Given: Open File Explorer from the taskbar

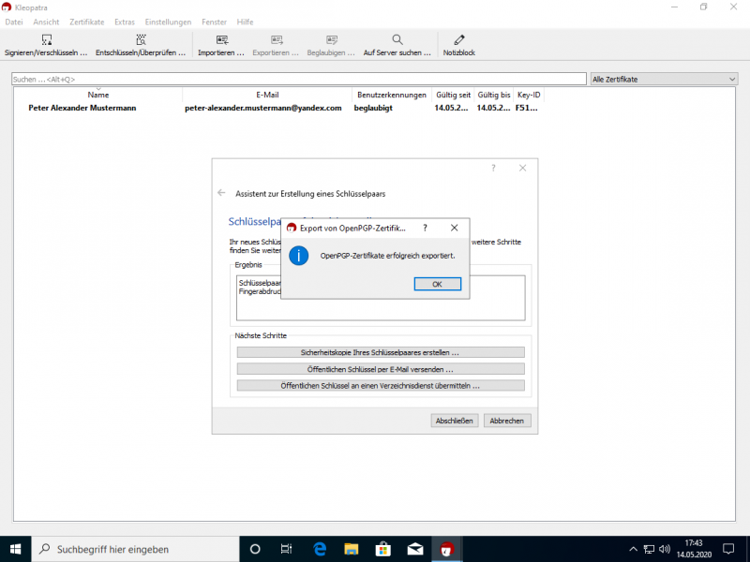Looking at the screenshot, I should [351, 549].
